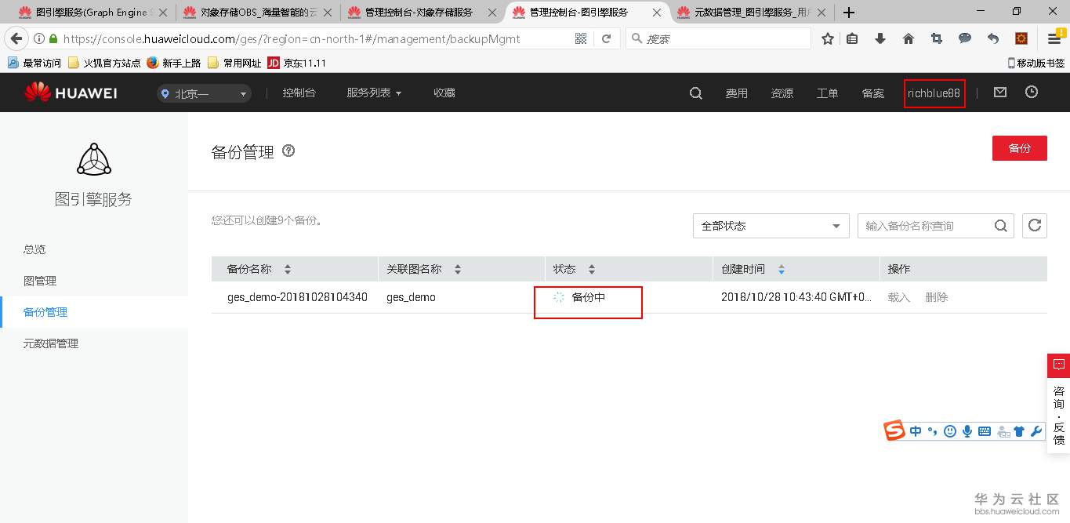Open help icon beside 备份管理 title
This screenshot has height=523, width=1070.
(x=288, y=151)
